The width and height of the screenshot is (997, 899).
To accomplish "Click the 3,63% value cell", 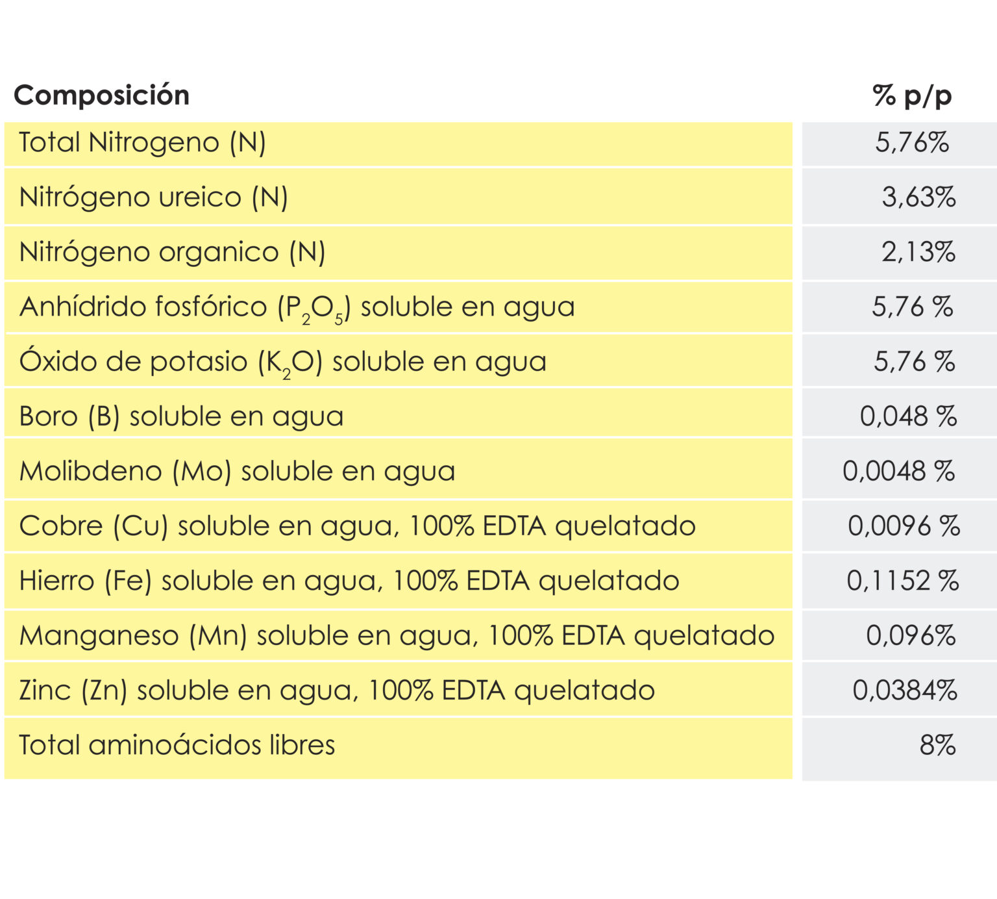I will click(x=918, y=197).
